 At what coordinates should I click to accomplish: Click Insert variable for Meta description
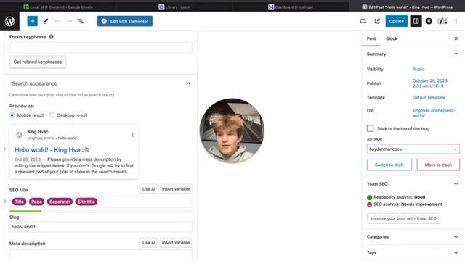click(x=176, y=243)
